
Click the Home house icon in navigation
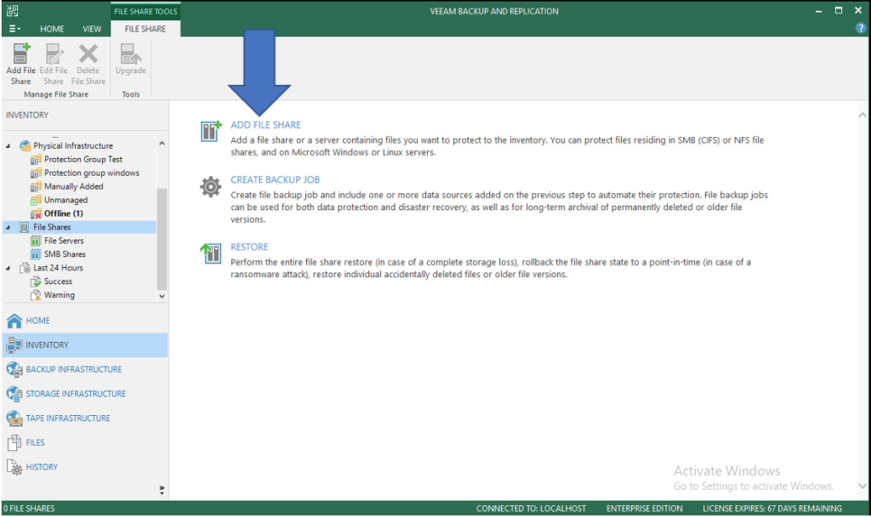tap(14, 321)
